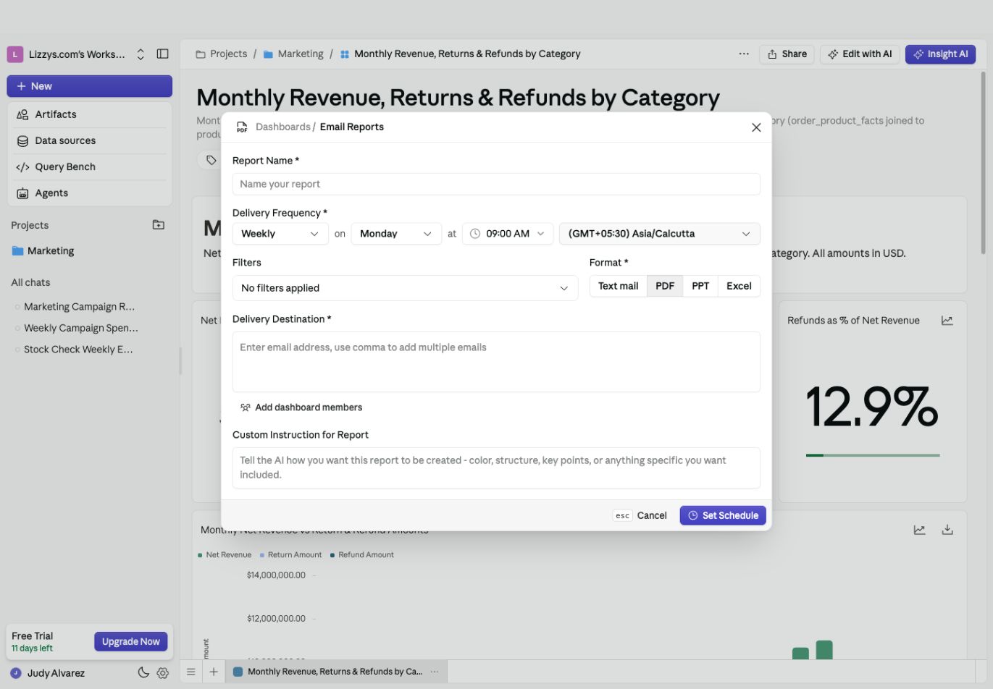Screen dimensions: 993x689
Task: Open the three-dot more options in header
Action: click(744, 54)
